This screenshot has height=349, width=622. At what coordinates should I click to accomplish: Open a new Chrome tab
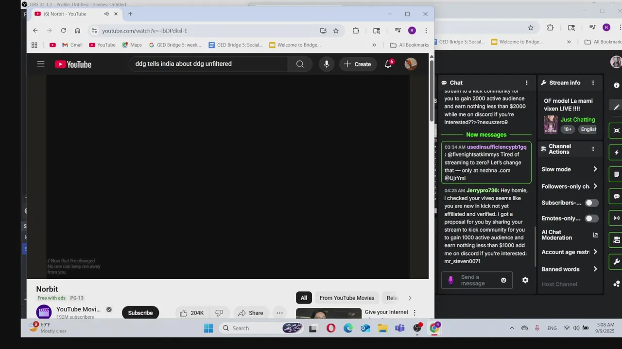(130, 14)
